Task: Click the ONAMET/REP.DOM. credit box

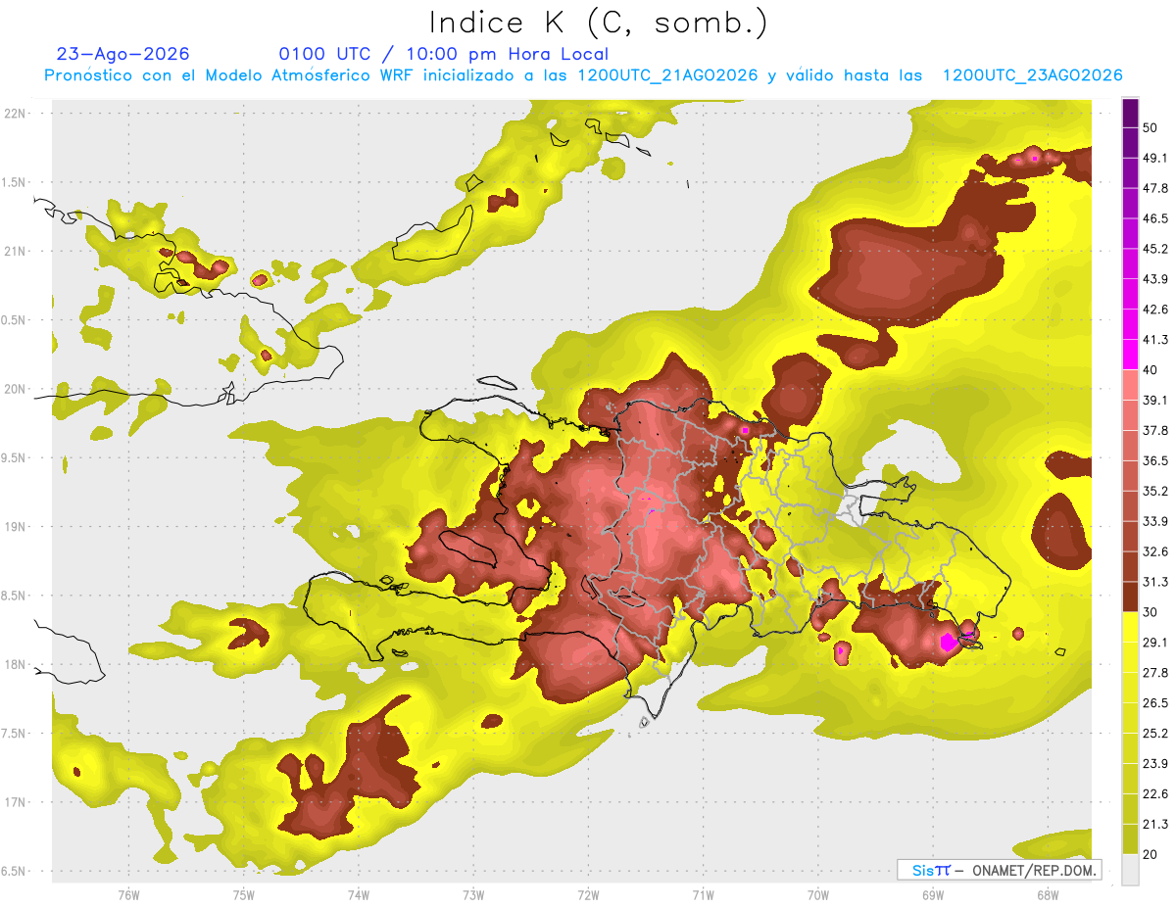Action: click(999, 870)
